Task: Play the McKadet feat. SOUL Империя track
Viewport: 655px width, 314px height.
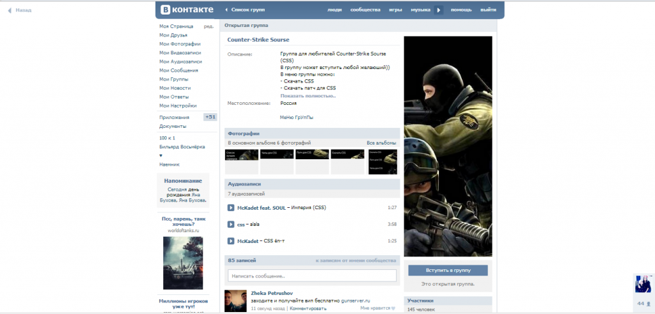Action: point(231,208)
